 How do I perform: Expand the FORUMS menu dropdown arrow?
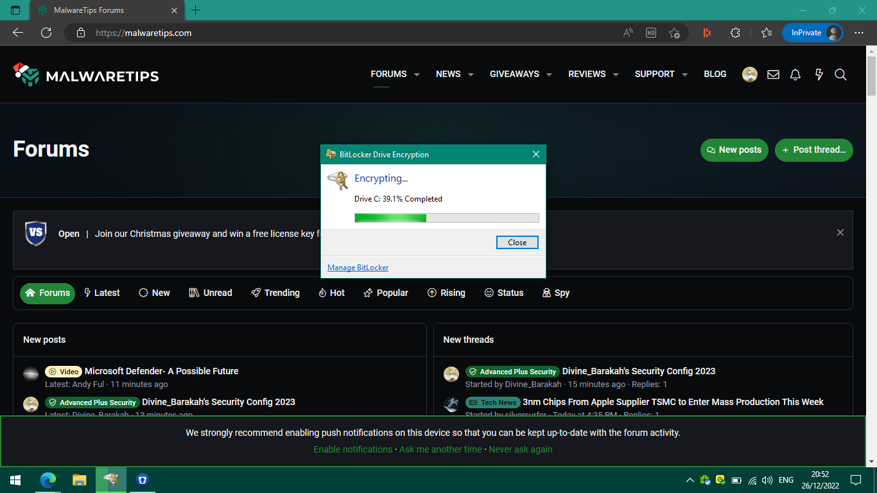(417, 74)
